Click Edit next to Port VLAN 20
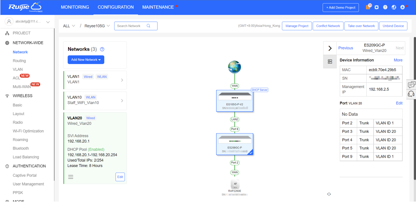 click(x=399, y=103)
